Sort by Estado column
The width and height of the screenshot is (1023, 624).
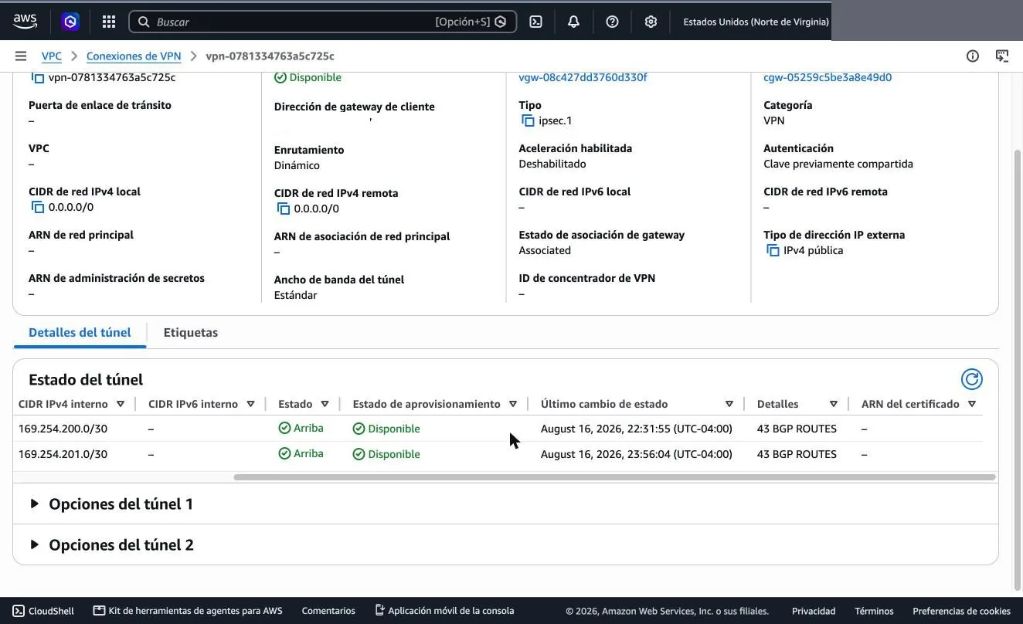325,404
